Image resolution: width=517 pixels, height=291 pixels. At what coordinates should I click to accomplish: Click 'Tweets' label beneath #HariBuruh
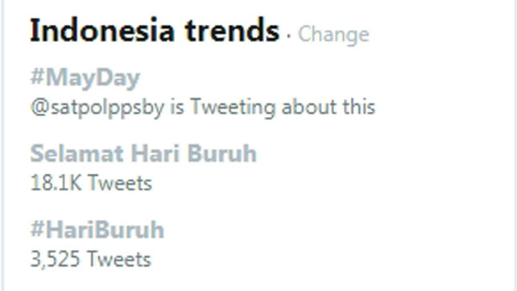[119, 260]
